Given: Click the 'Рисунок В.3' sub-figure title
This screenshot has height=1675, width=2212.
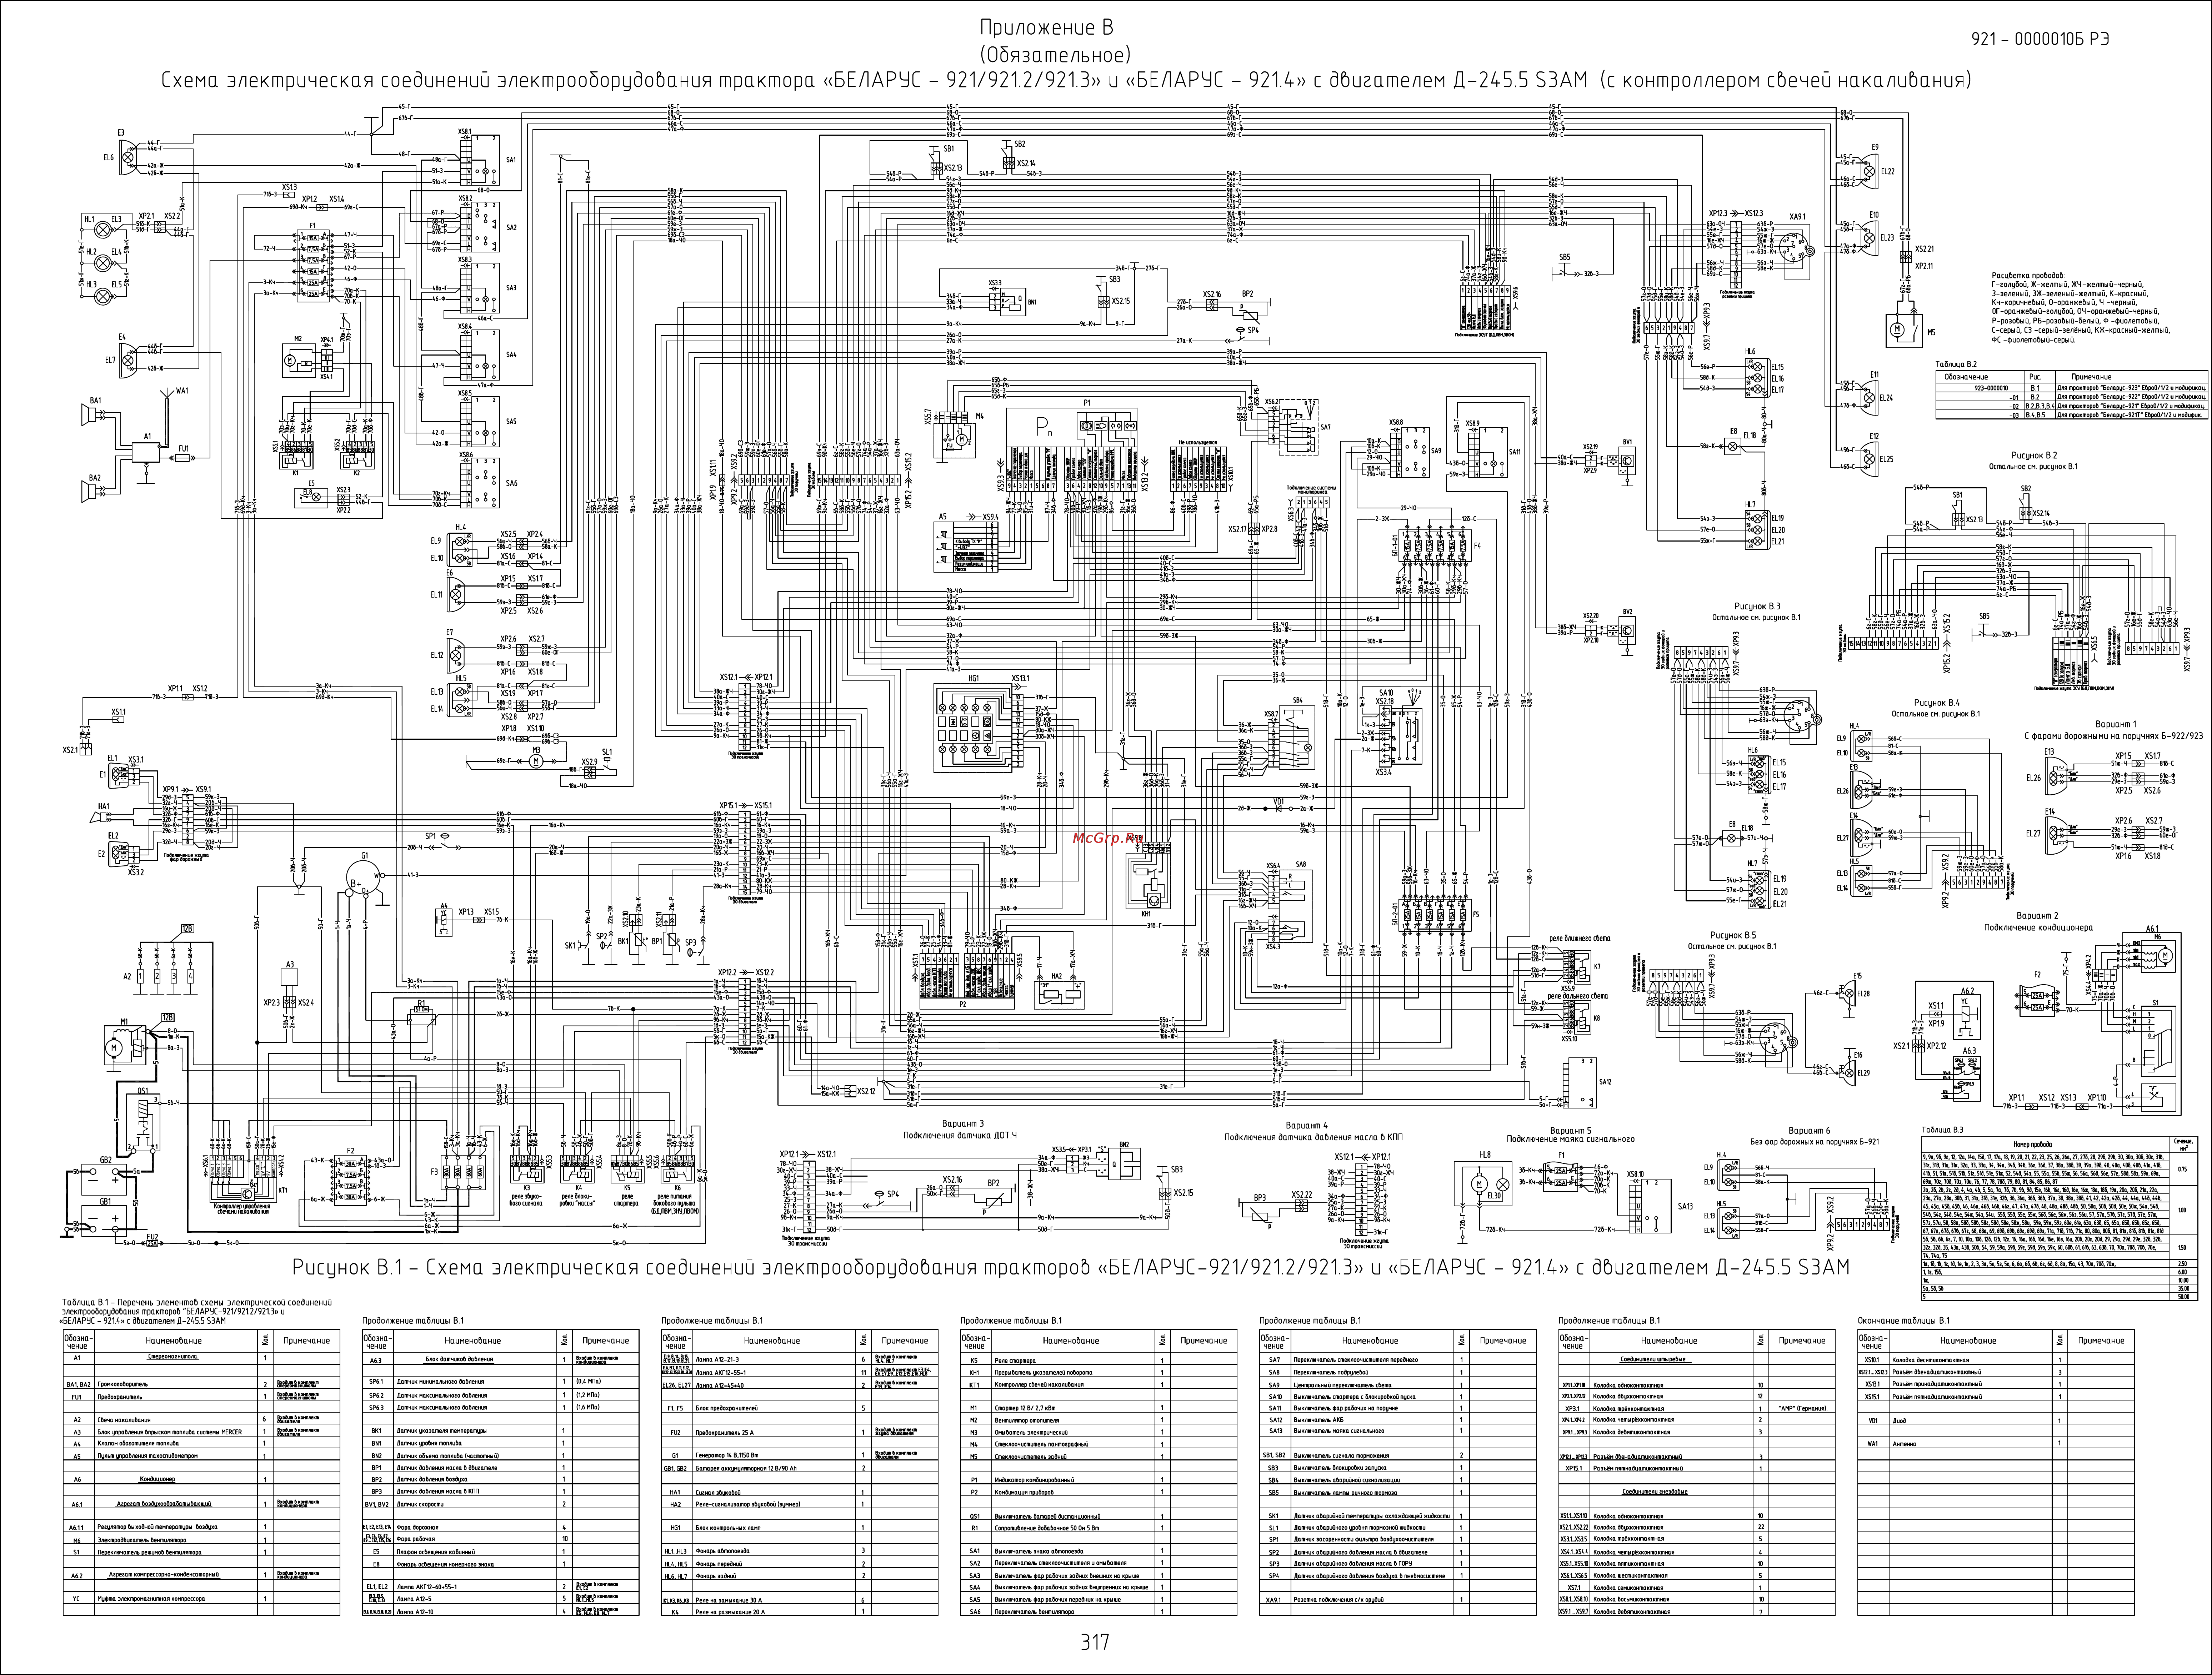Looking at the screenshot, I should coord(1757,606).
